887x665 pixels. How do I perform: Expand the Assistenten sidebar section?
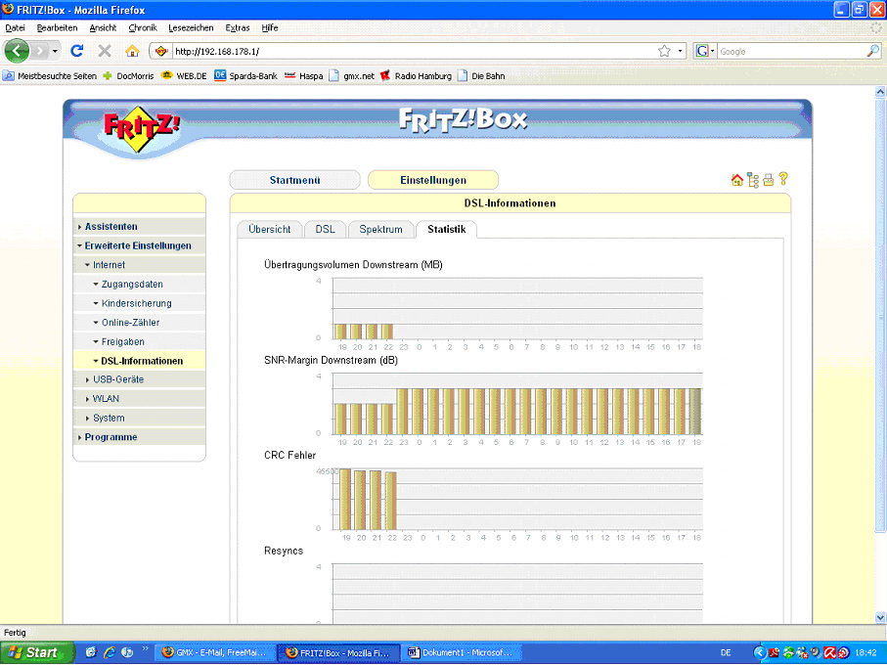(x=111, y=227)
